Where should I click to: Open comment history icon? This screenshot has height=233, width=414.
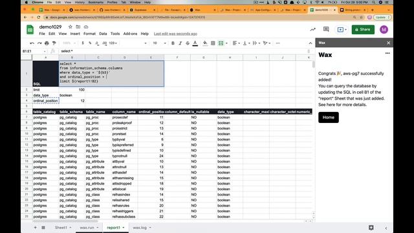click(x=326, y=29)
